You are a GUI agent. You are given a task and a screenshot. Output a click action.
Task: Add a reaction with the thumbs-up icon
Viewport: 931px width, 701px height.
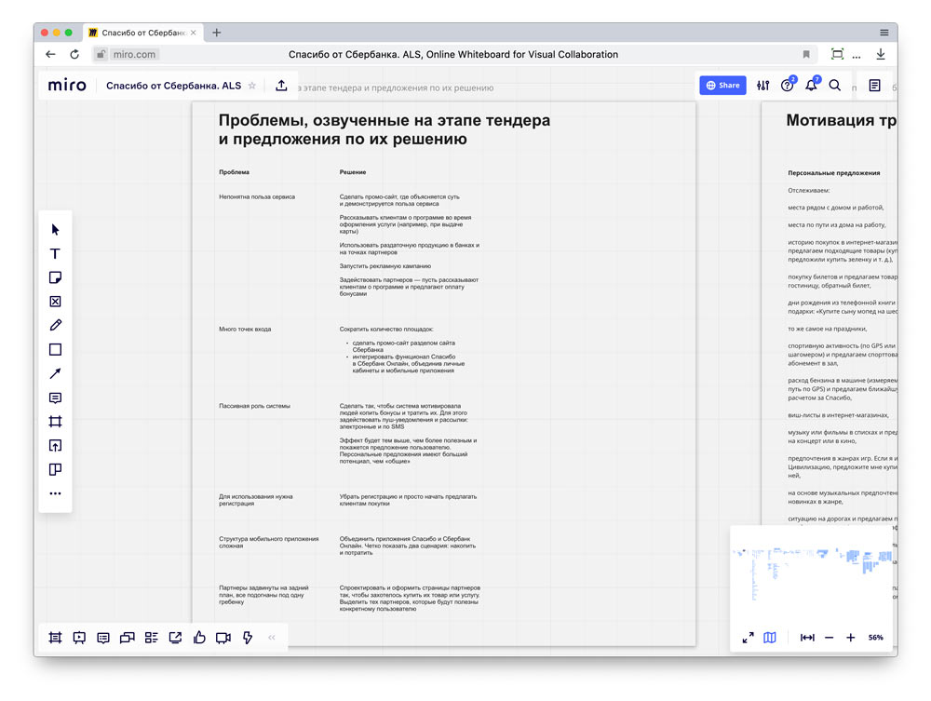click(x=198, y=638)
